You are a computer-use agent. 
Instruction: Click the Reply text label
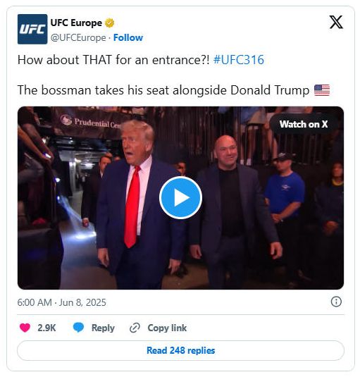coord(103,328)
